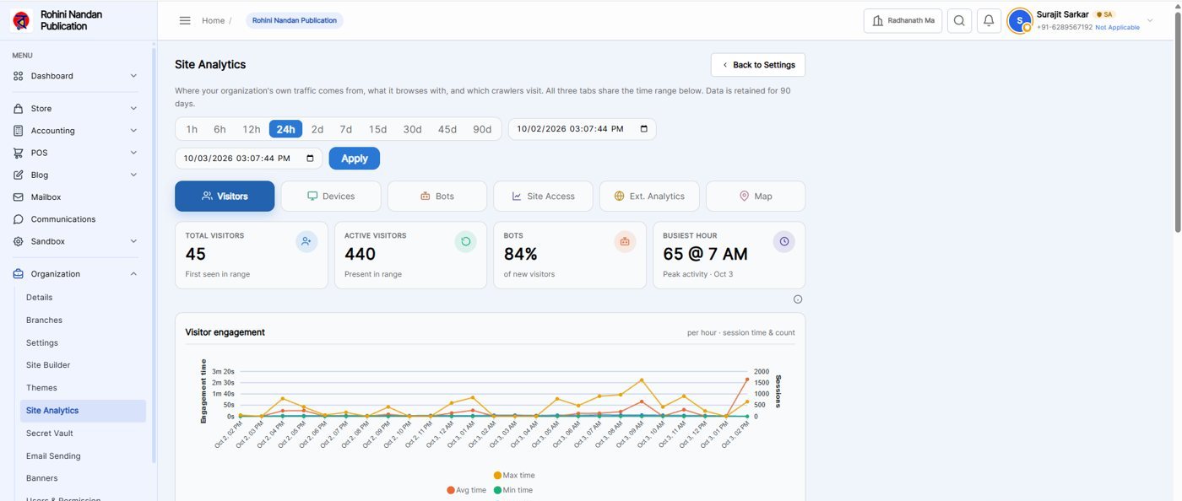Expand the Blog menu chevron

coord(133,175)
